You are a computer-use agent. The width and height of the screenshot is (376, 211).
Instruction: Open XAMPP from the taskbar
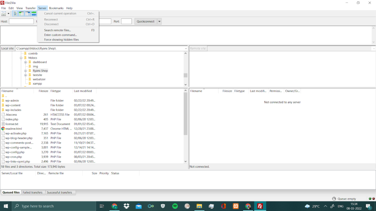point(236,206)
